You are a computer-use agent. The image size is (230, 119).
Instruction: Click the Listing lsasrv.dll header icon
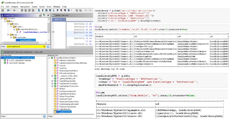tap(53, 15)
